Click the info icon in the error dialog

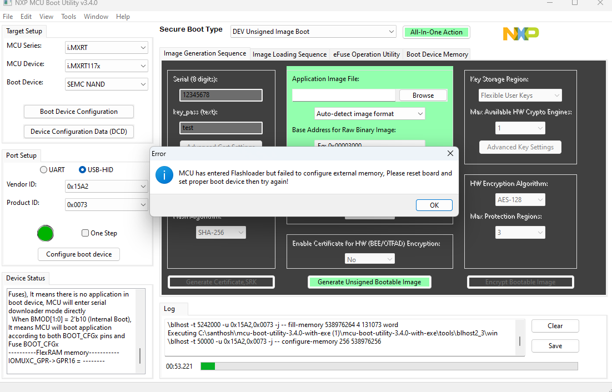[x=164, y=175]
